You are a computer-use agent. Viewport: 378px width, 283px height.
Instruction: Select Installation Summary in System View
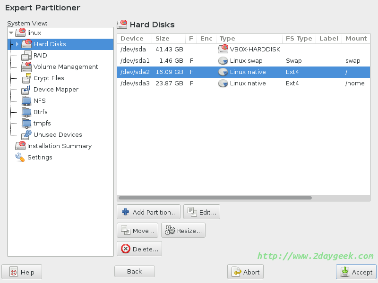point(59,146)
